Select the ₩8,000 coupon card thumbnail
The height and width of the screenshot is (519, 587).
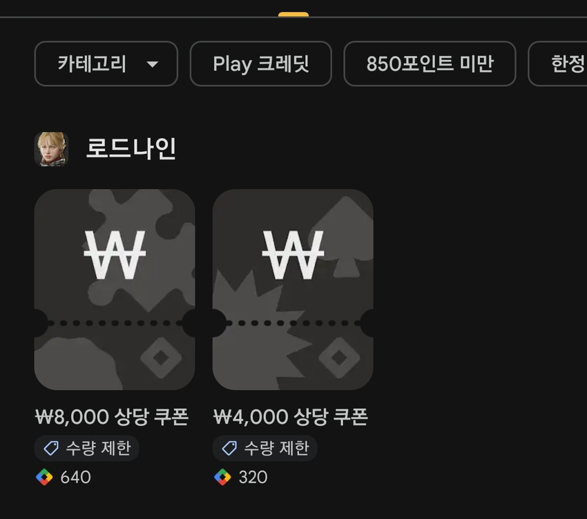(x=115, y=290)
